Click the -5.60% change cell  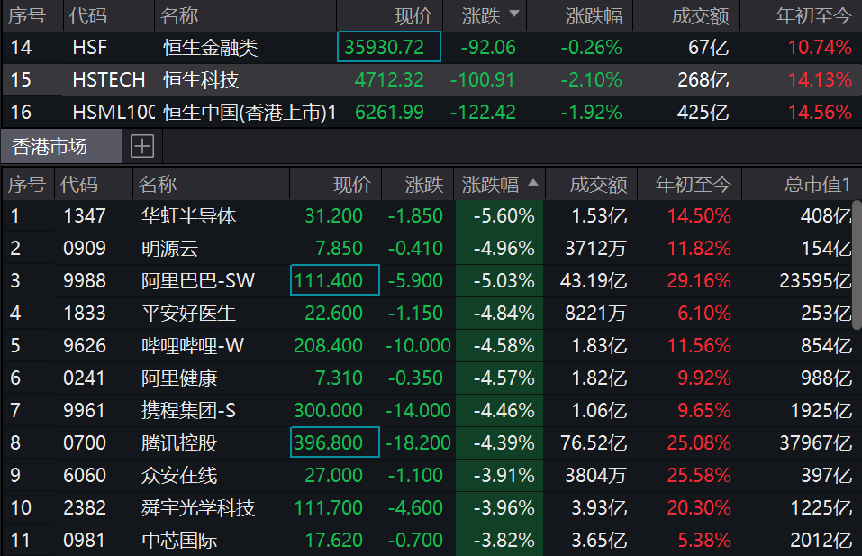click(x=499, y=215)
